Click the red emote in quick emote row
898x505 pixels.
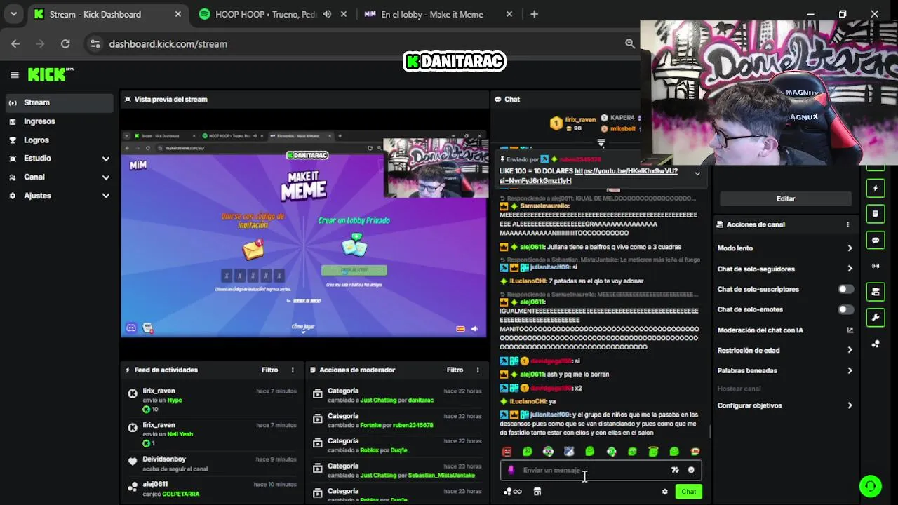click(507, 452)
